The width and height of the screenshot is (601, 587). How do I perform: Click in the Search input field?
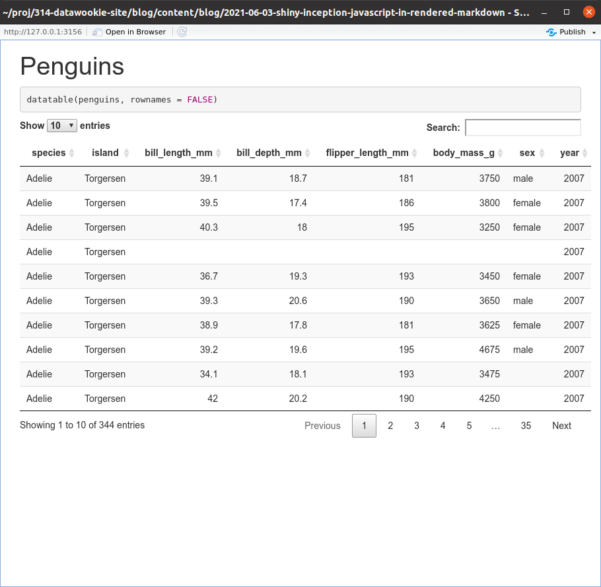point(522,128)
